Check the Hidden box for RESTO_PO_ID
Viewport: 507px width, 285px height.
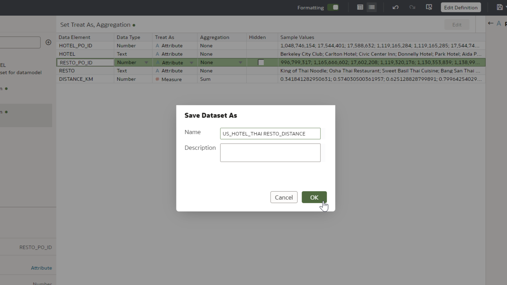(261, 62)
